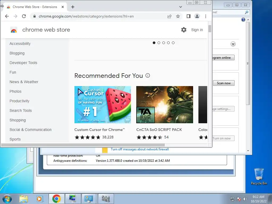Close the Chrome Web Store tab

63,7
